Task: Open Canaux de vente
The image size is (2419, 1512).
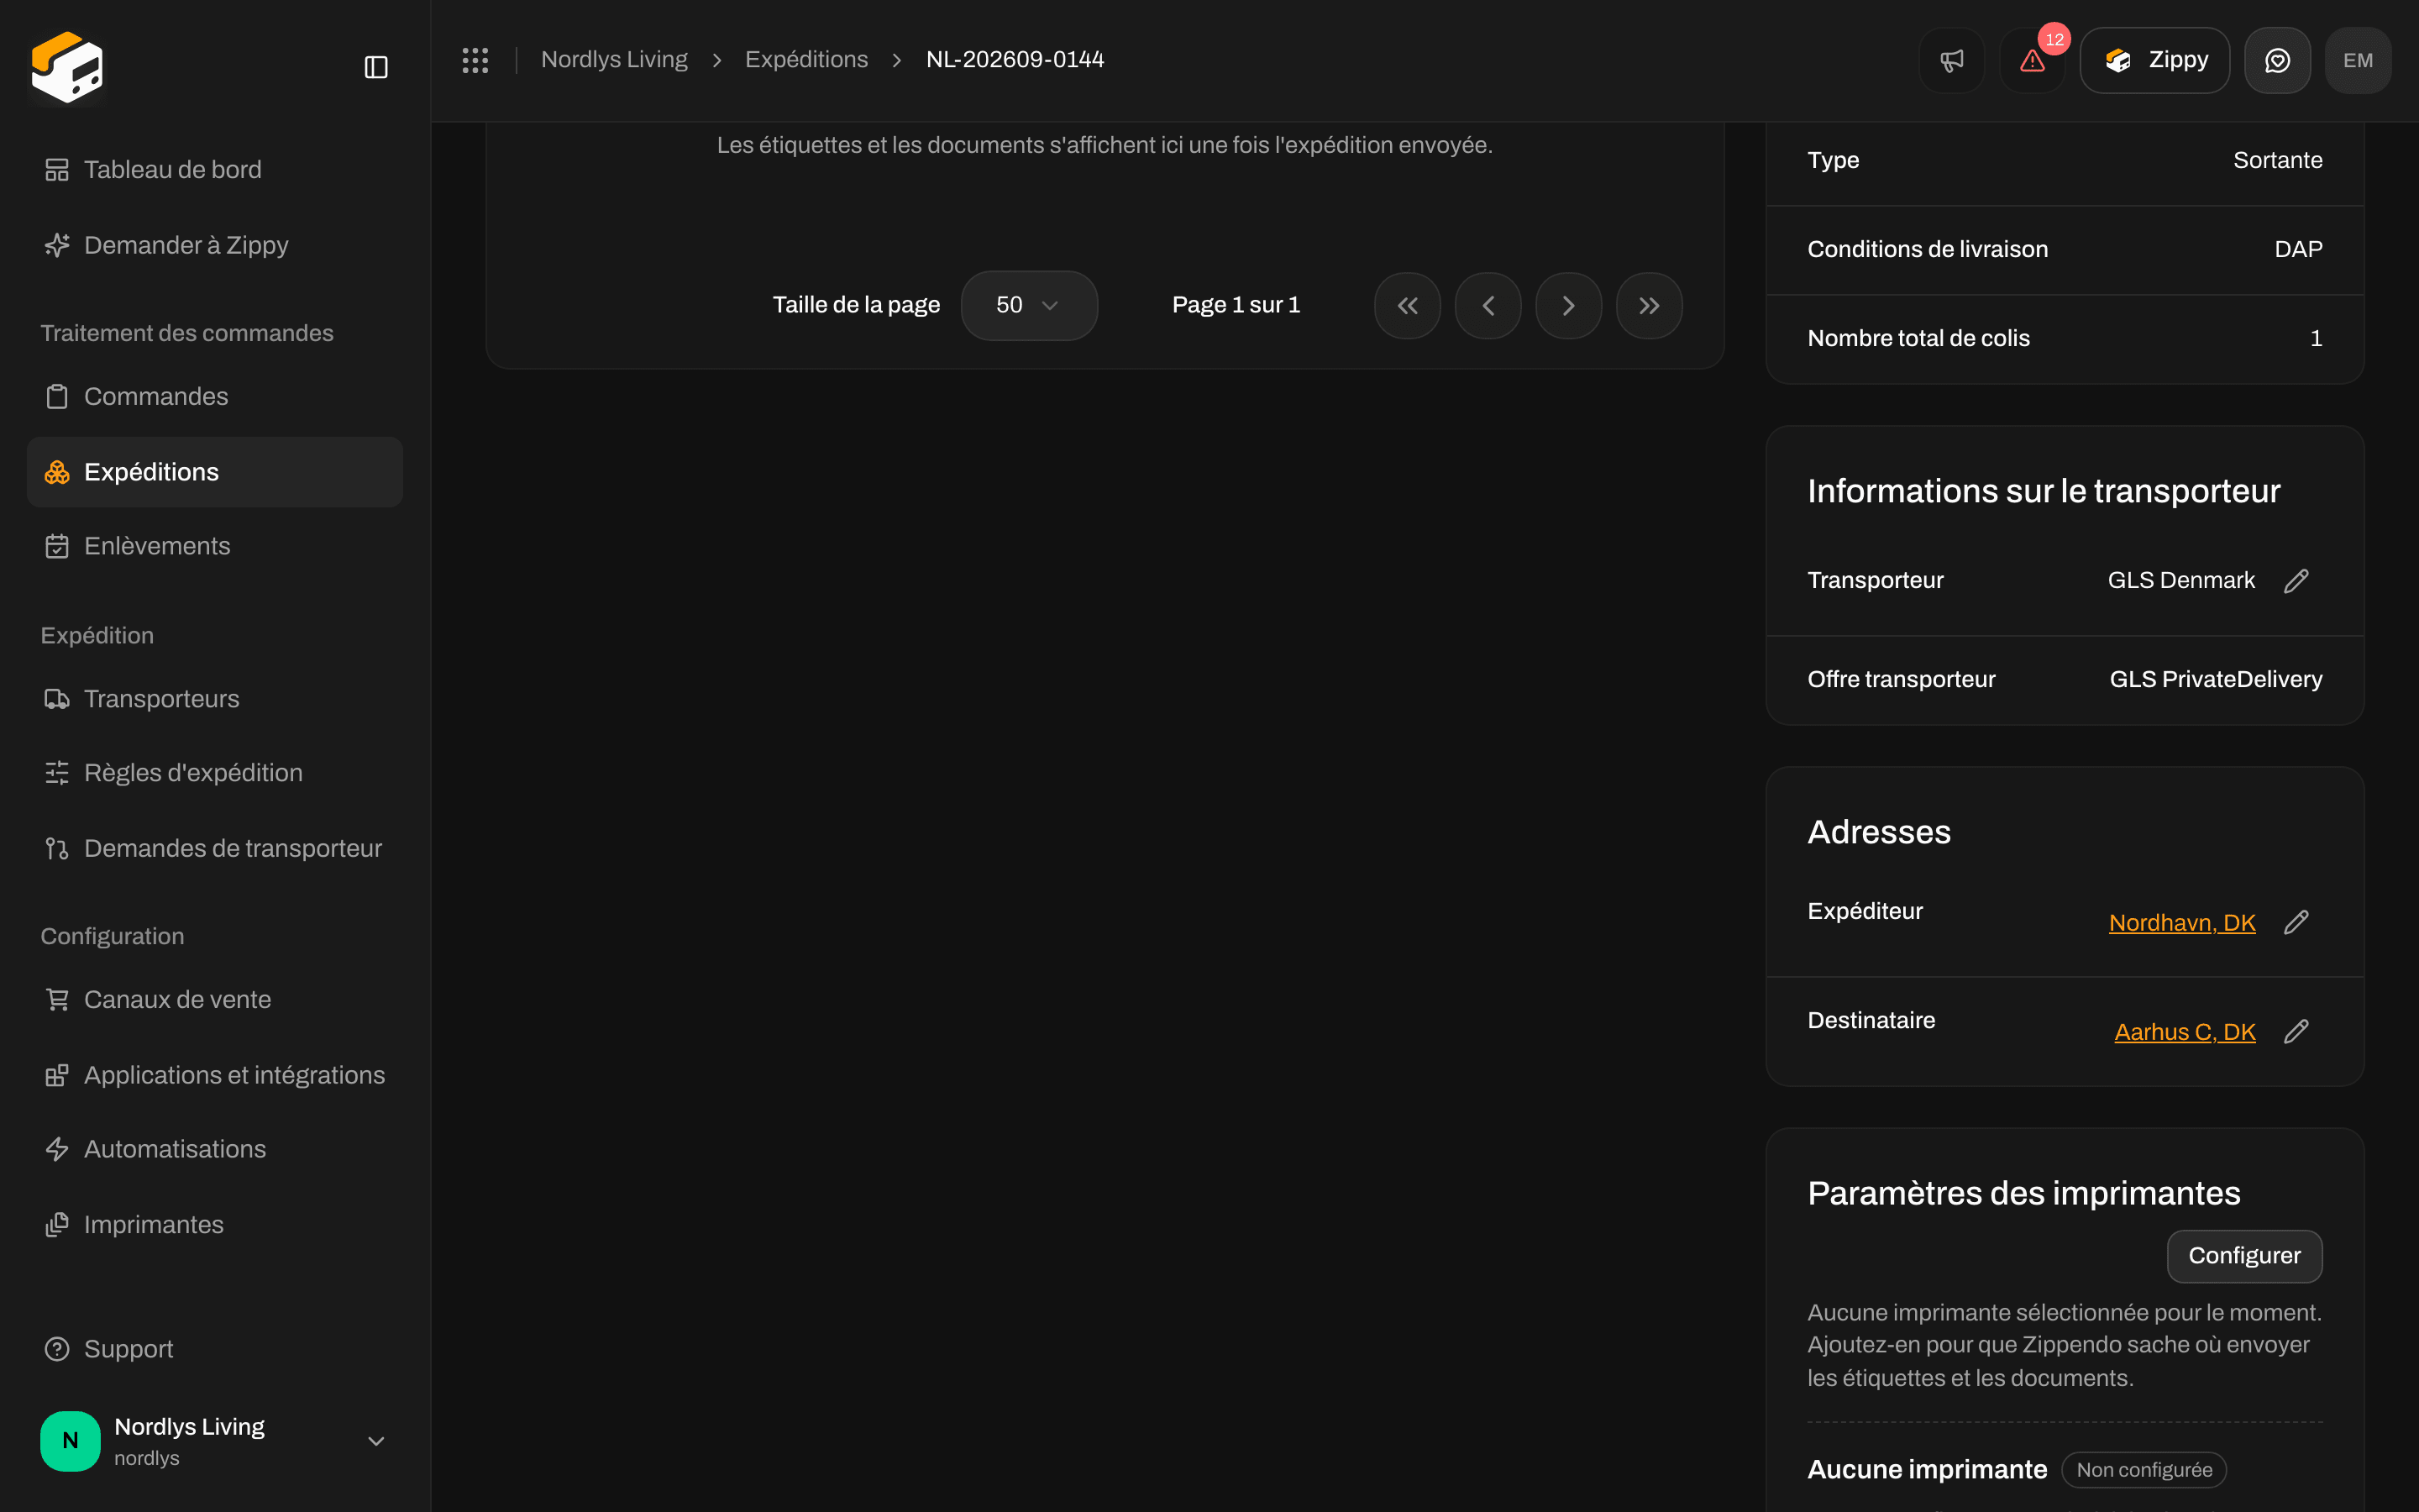Action: coord(215,1000)
